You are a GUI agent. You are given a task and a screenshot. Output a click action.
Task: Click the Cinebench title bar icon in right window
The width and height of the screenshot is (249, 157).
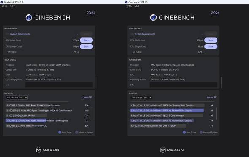[126, 2]
